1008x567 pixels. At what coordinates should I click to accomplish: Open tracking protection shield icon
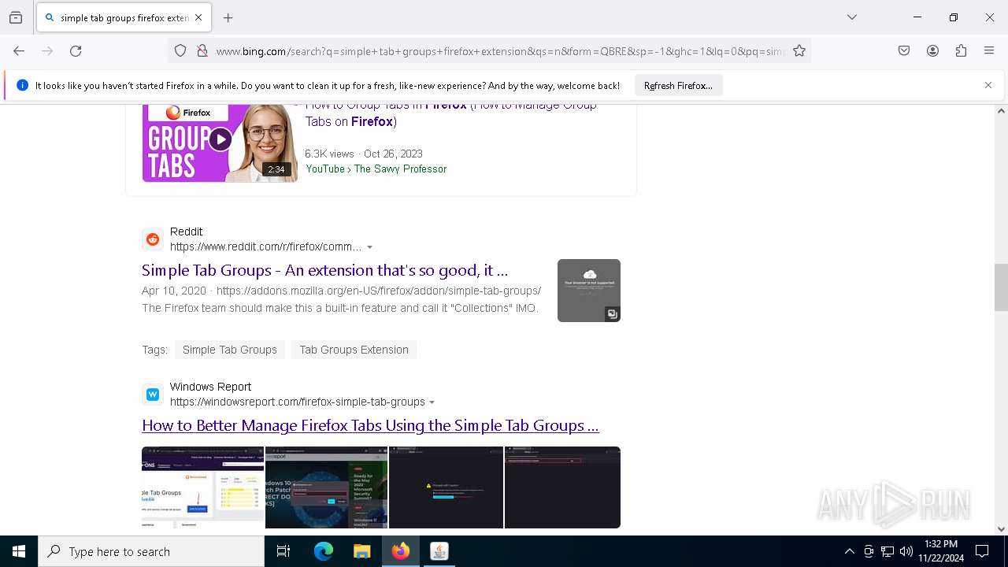[x=180, y=51]
